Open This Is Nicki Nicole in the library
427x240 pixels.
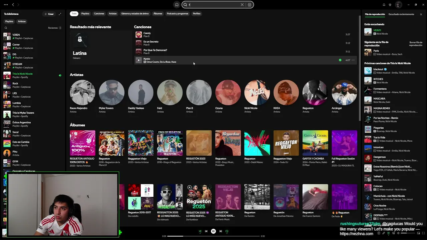click(33, 75)
